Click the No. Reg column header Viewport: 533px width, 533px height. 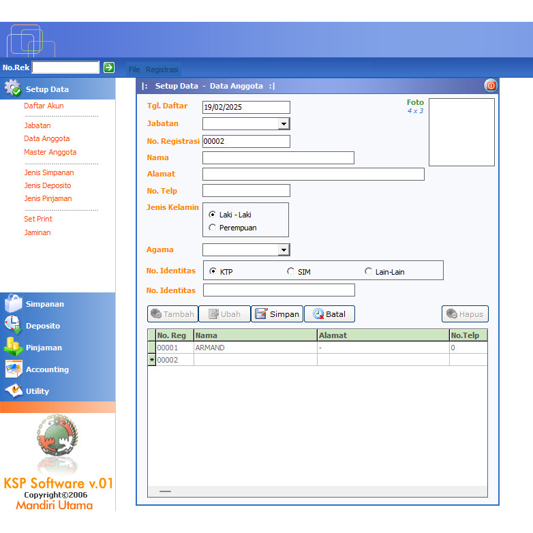[174, 335]
